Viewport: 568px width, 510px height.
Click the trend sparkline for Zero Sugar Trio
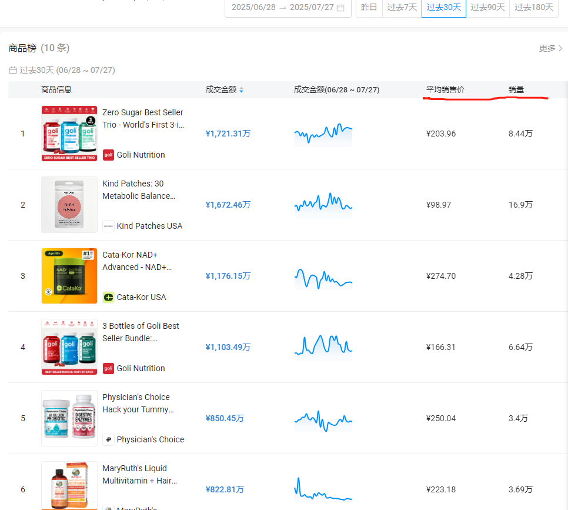pyautogui.click(x=323, y=135)
